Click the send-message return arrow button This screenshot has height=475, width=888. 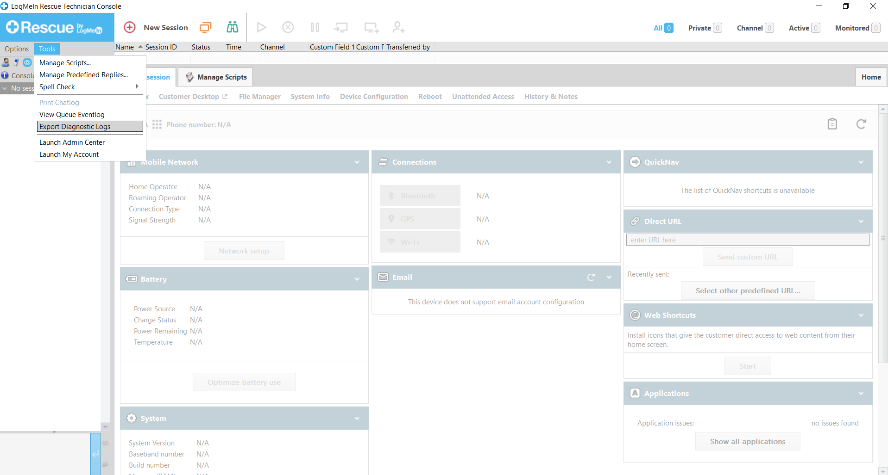click(95, 454)
